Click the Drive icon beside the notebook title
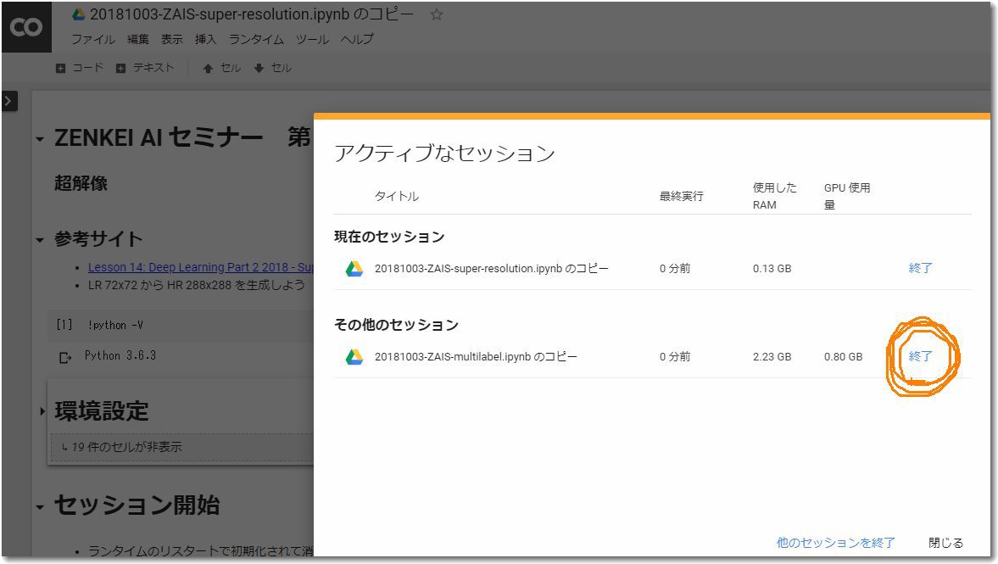This screenshot has height=564, width=998. [79, 14]
